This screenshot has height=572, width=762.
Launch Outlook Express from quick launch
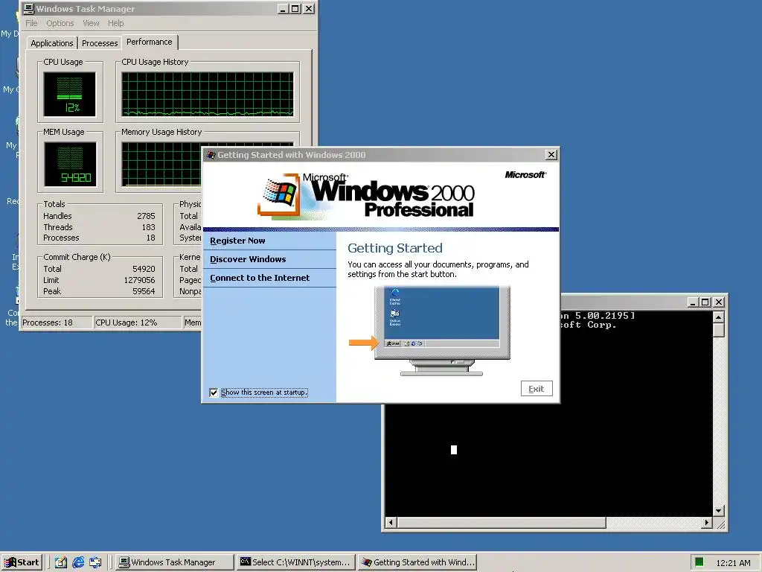coord(95,562)
